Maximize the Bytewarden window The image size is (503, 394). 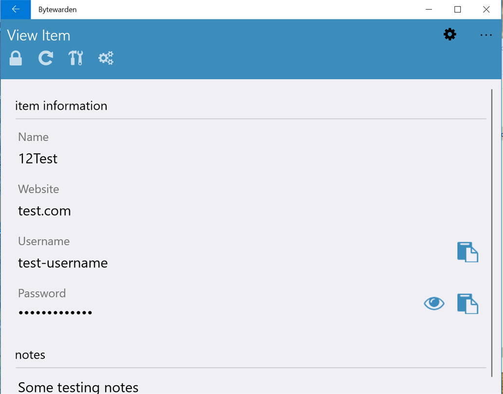(x=458, y=10)
